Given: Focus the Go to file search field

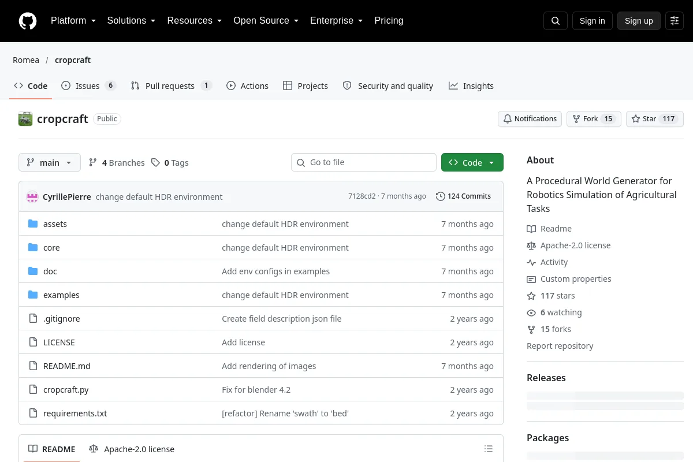Looking at the screenshot, I should pos(364,162).
